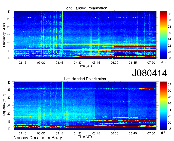Image resolution: width=174 pixels, height=141 pixels.
Task: Click the 24 value on the lower color bar scale
Action: coord(169,110)
